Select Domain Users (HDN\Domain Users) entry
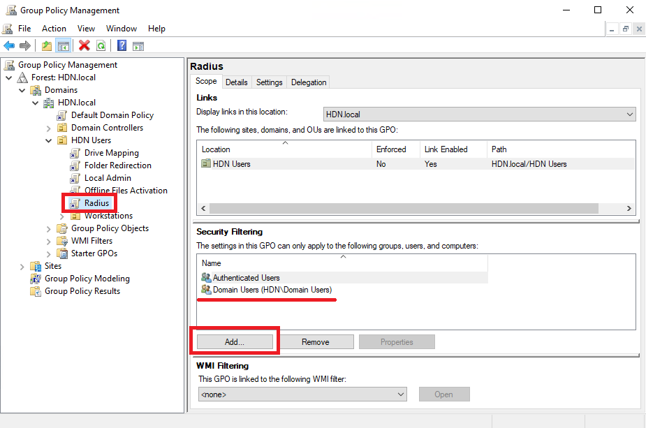This screenshot has height=428, width=646. coord(343,290)
